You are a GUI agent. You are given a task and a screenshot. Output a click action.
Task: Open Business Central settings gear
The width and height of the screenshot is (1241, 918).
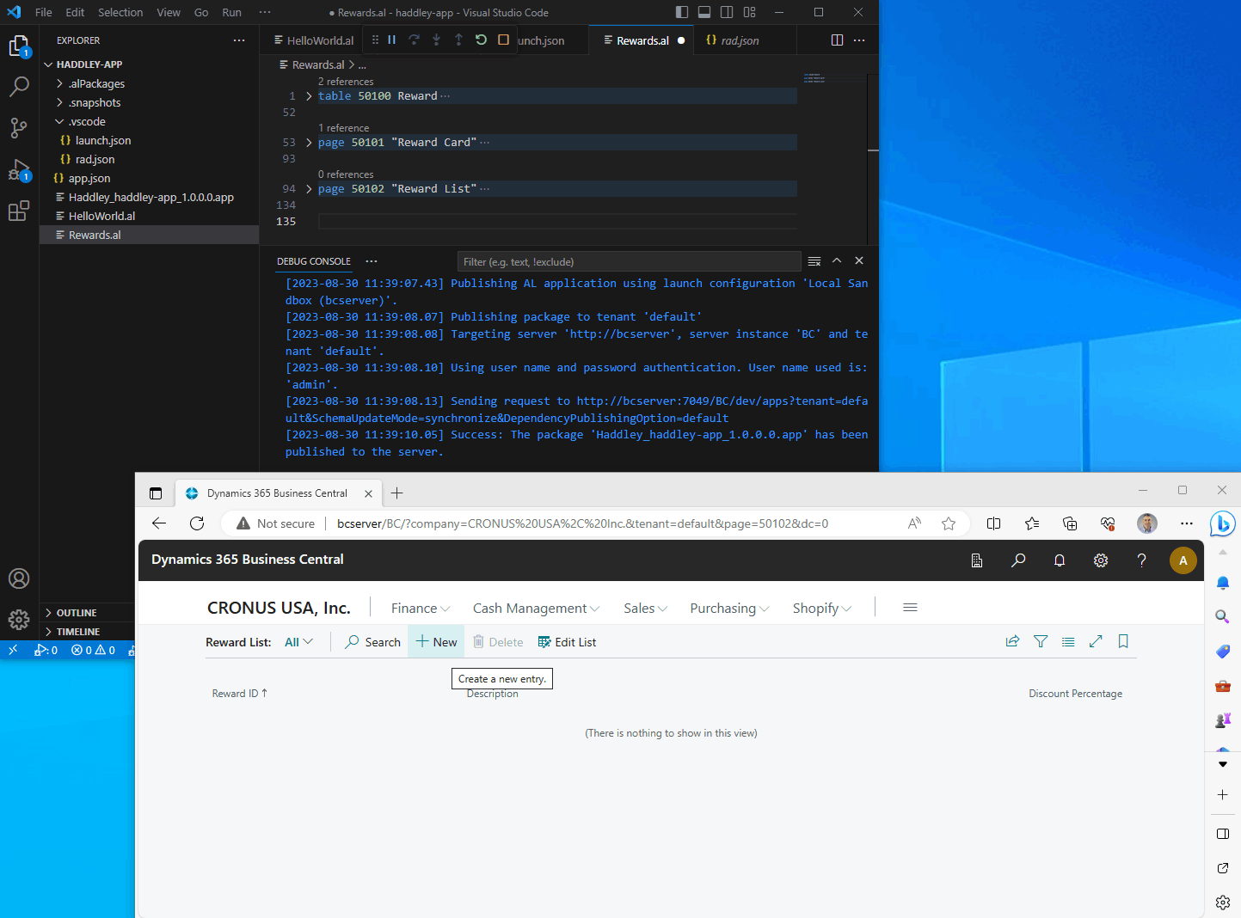1100,560
